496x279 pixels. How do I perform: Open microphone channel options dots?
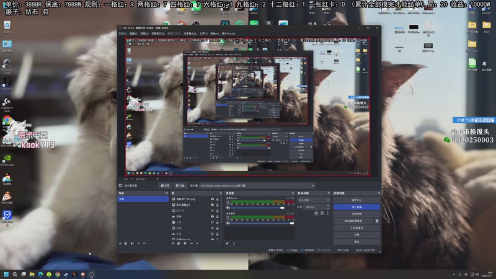click(228, 203)
